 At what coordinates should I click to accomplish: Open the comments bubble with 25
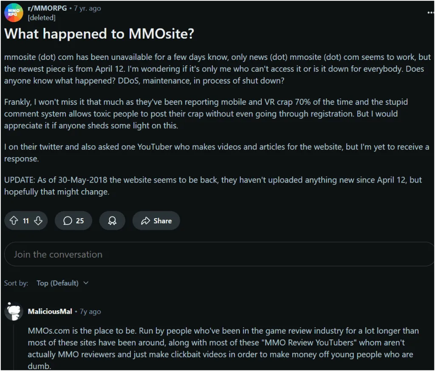tap(73, 221)
